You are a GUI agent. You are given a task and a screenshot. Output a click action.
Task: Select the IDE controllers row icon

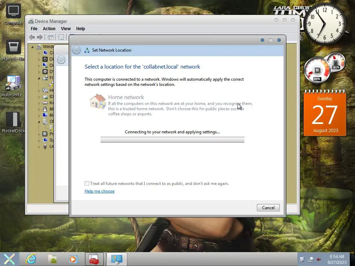click(45, 97)
